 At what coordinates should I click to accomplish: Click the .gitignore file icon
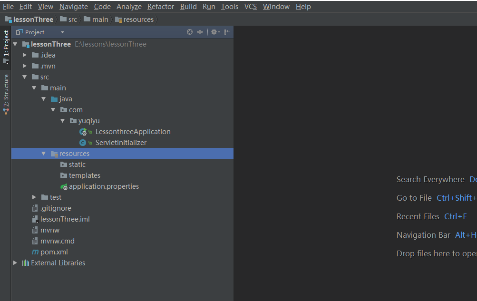tap(35, 208)
